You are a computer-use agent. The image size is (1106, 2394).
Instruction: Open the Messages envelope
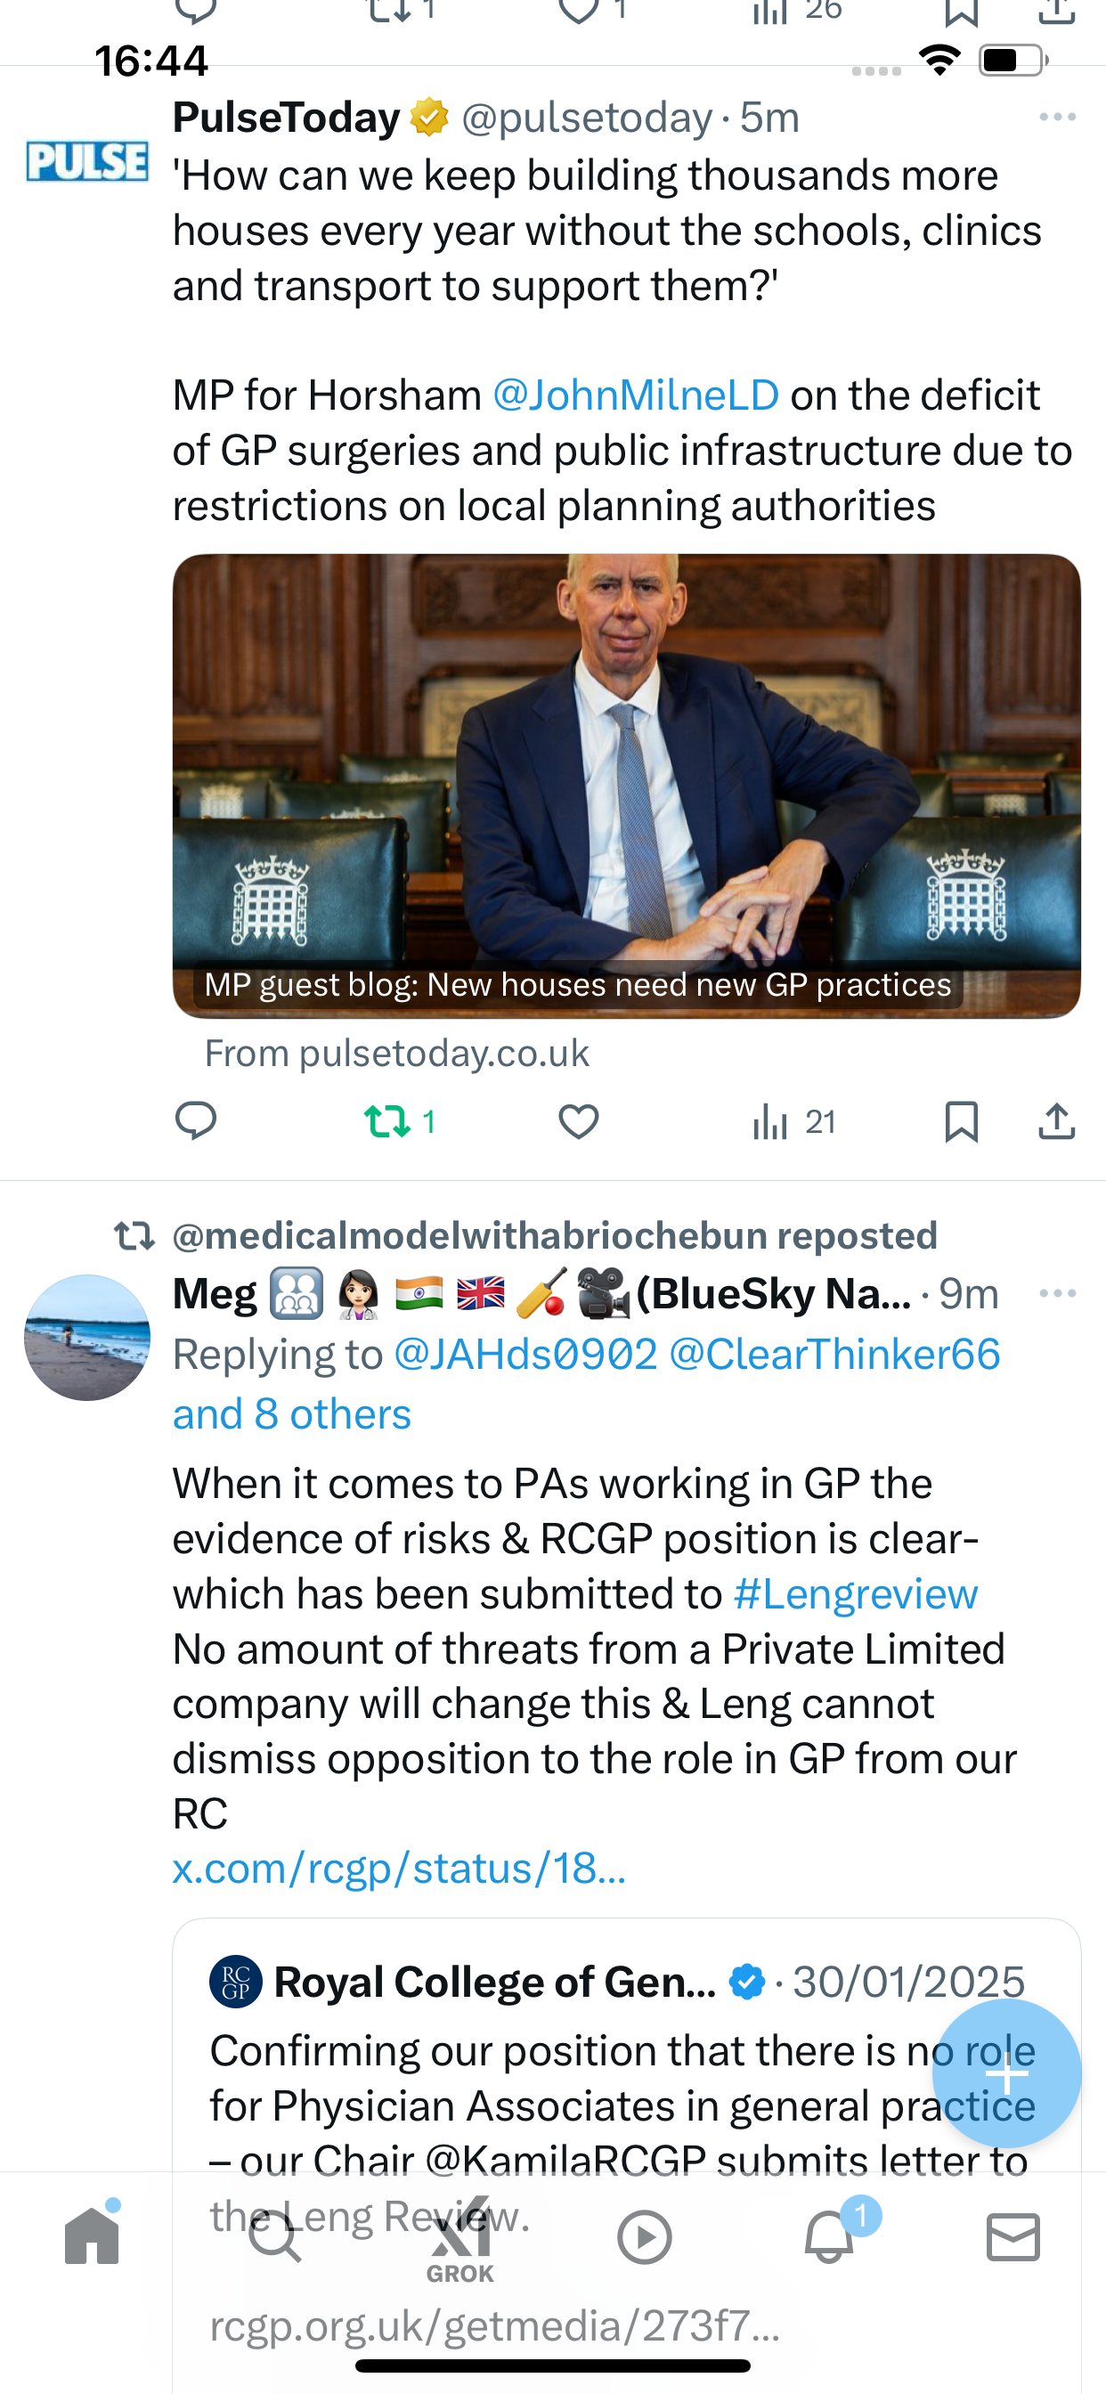coord(1013,2236)
